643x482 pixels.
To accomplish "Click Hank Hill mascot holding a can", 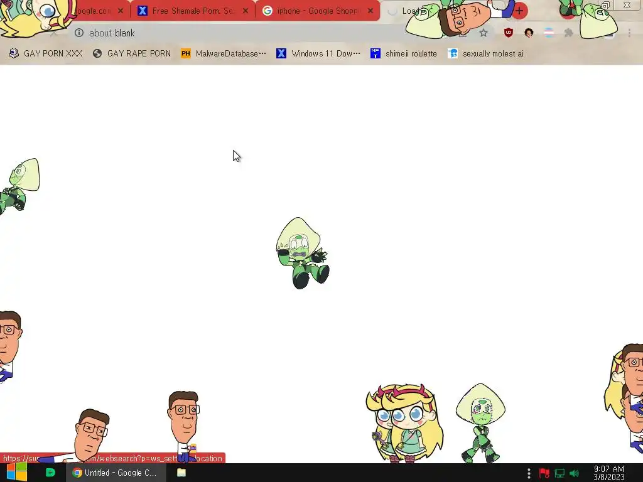I will (184, 426).
